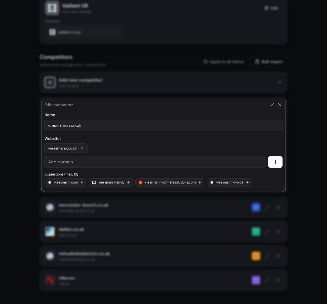This screenshot has width=327, height=304.
Task: Cancel editing competitor with X icon
Action: [x=280, y=105]
